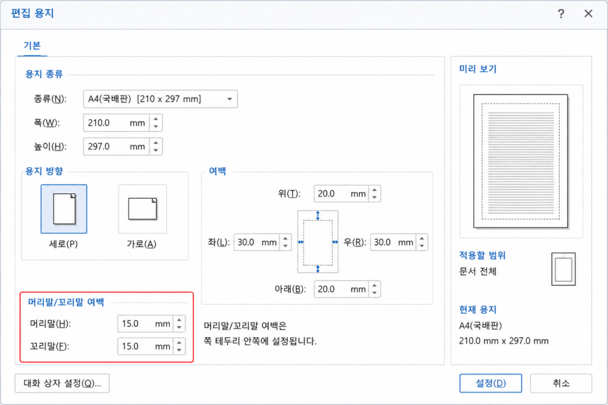
Task: Click the 머리말(H) header input field
Action: [145, 324]
